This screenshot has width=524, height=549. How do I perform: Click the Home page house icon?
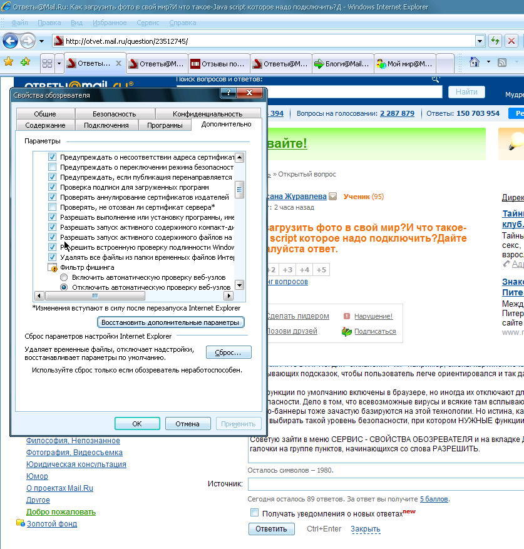point(475,63)
